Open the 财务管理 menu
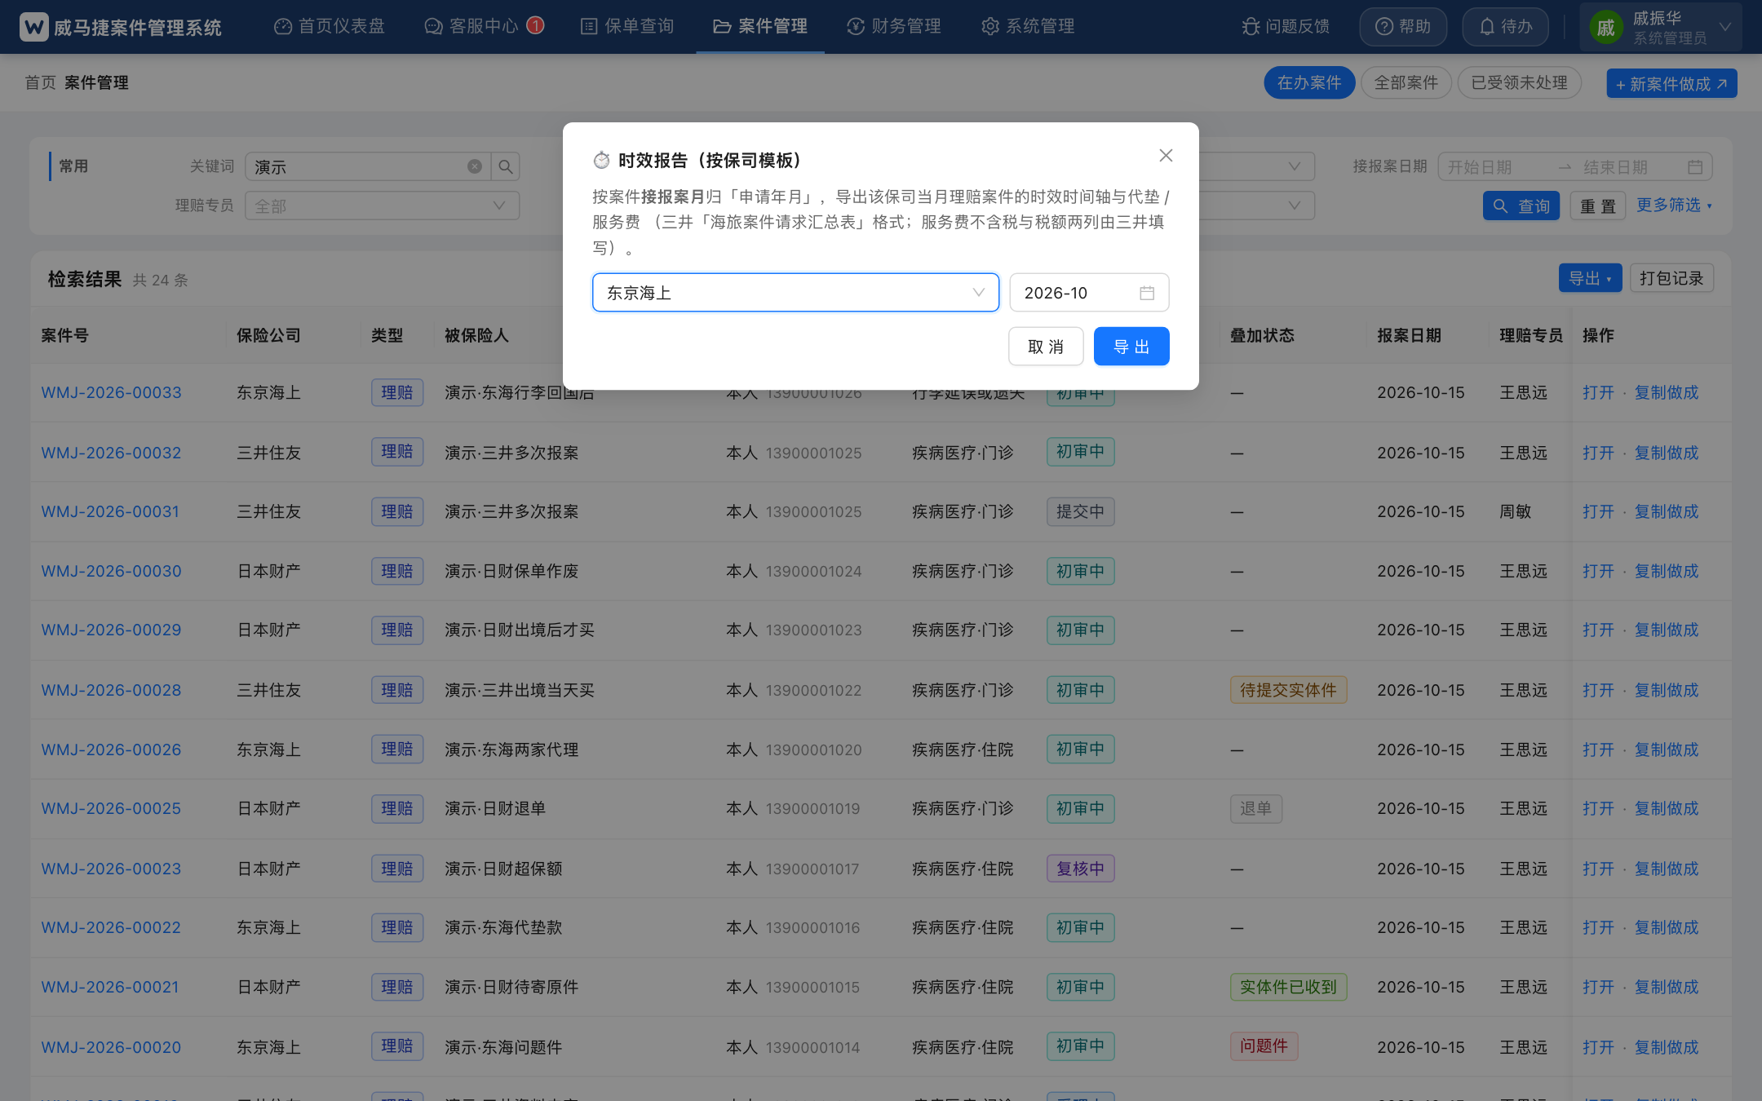Screen dimensions: 1762x1101 [x=894, y=27]
